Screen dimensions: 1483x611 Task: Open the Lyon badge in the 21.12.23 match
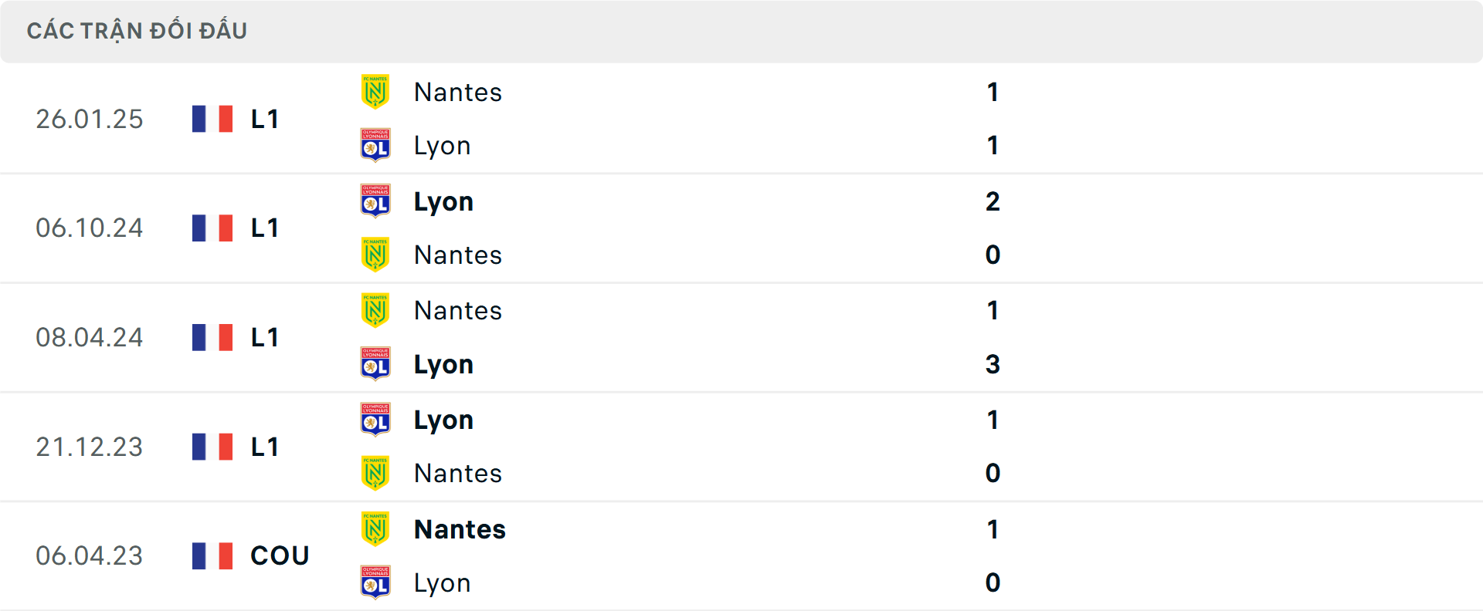pyautogui.click(x=375, y=420)
